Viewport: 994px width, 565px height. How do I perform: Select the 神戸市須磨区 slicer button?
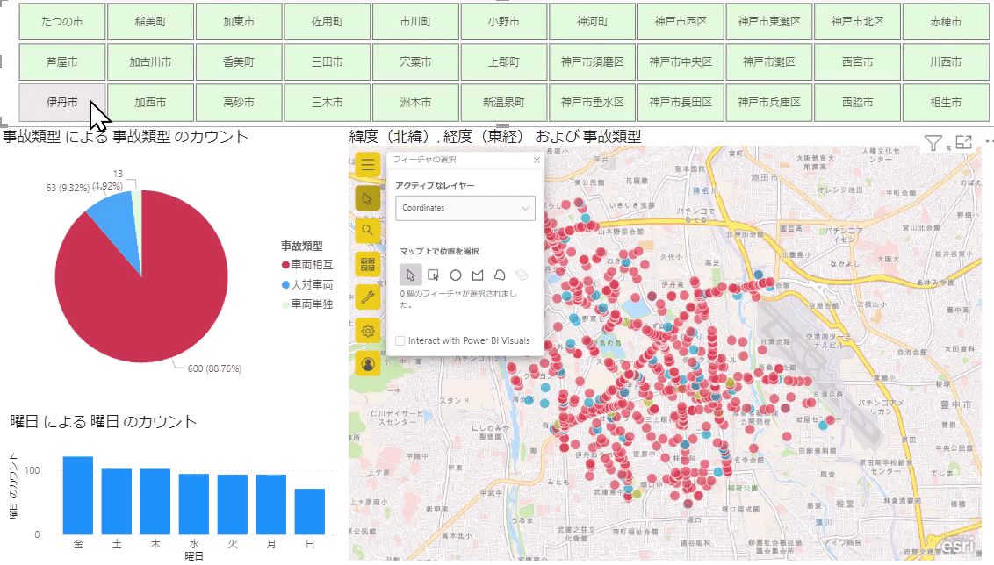pyautogui.click(x=593, y=62)
